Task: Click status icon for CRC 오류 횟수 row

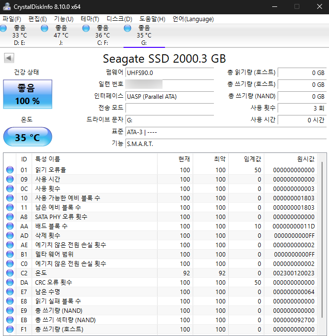Action: click(10, 282)
